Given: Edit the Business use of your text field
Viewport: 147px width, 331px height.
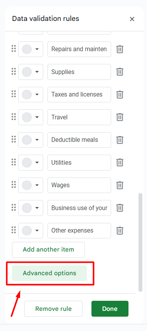Looking at the screenshot, I should pyautogui.click(x=79, y=208).
